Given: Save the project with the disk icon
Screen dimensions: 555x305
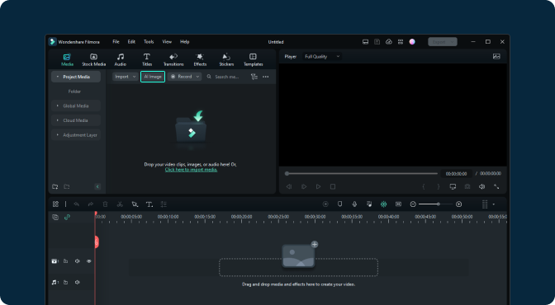Looking at the screenshot, I should pos(377,42).
